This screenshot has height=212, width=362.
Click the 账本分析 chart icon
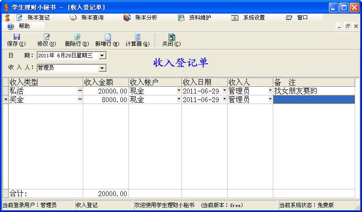point(127,18)
